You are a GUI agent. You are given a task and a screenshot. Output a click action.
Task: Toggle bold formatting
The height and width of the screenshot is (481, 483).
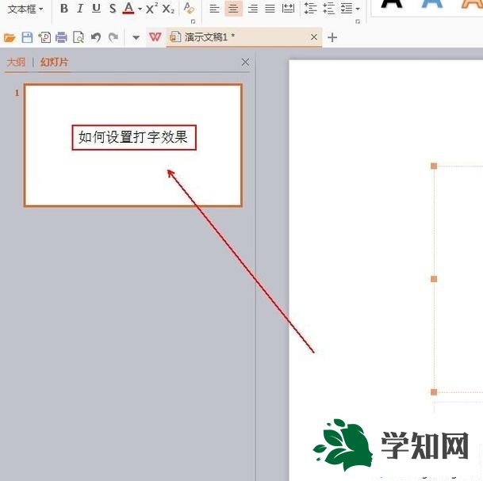[x=64, y=8]
